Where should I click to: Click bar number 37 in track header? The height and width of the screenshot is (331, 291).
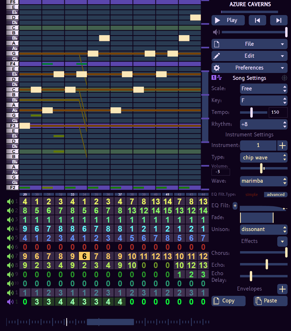[x=120, y=195]
